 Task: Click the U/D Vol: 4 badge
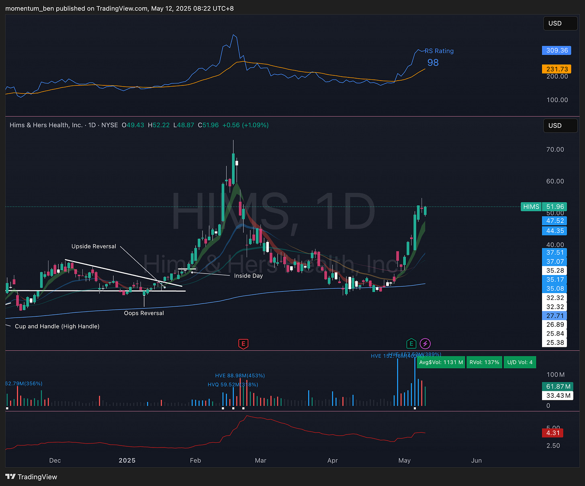520,362
